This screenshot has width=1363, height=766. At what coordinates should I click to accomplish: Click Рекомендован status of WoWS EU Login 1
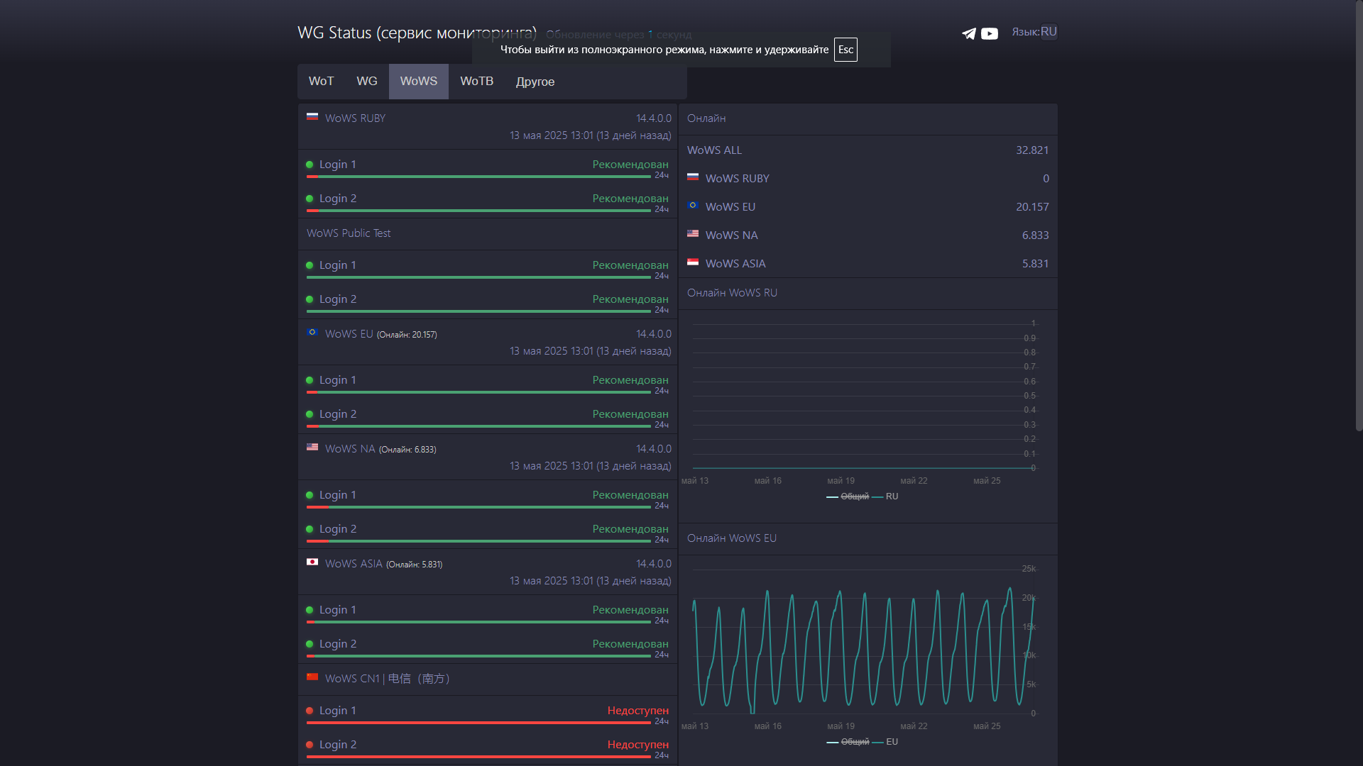tap(630, 380)
